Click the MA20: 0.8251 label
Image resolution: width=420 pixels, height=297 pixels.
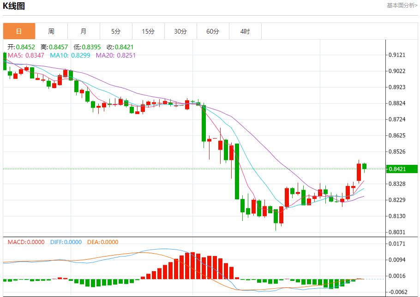(x=116, y=55)
